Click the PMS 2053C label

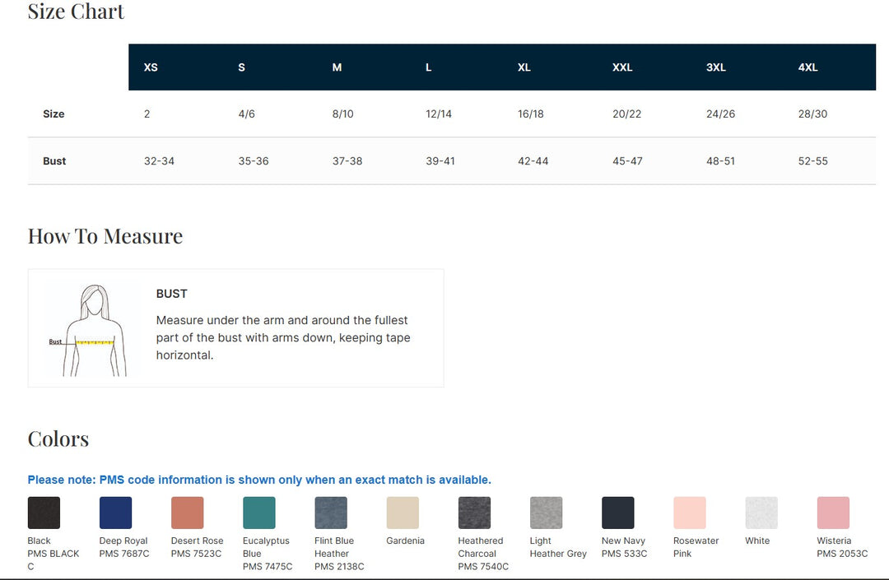843,554
